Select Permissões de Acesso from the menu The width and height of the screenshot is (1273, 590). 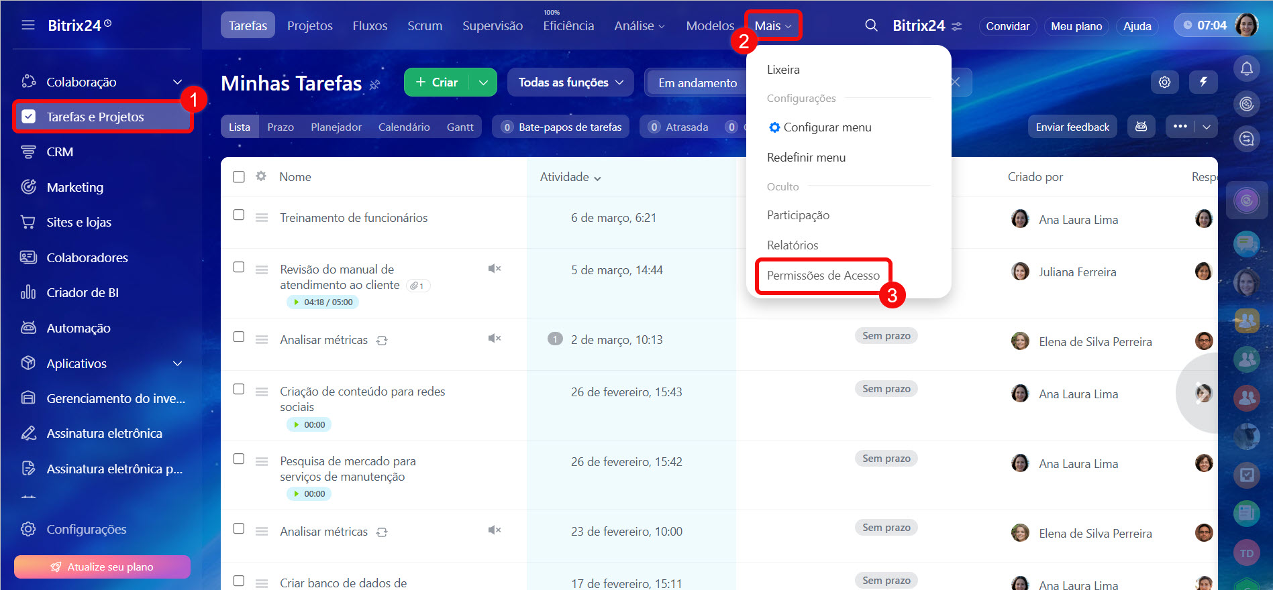tap(823, 276)
